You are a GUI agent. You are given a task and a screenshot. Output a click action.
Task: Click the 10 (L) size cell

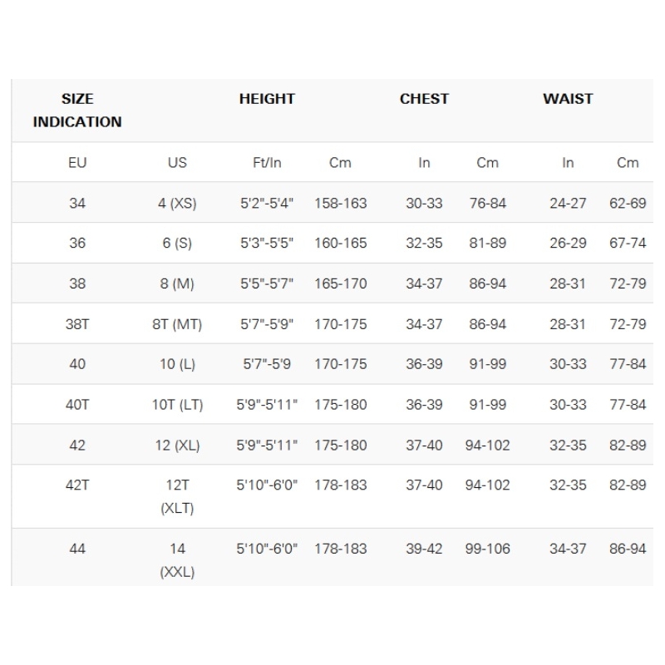coord(177,364)
